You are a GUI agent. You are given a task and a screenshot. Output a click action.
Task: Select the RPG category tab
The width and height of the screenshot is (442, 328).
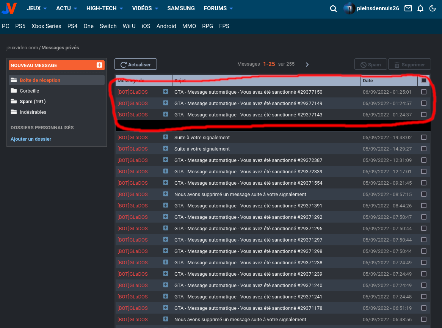pos(207,26)
